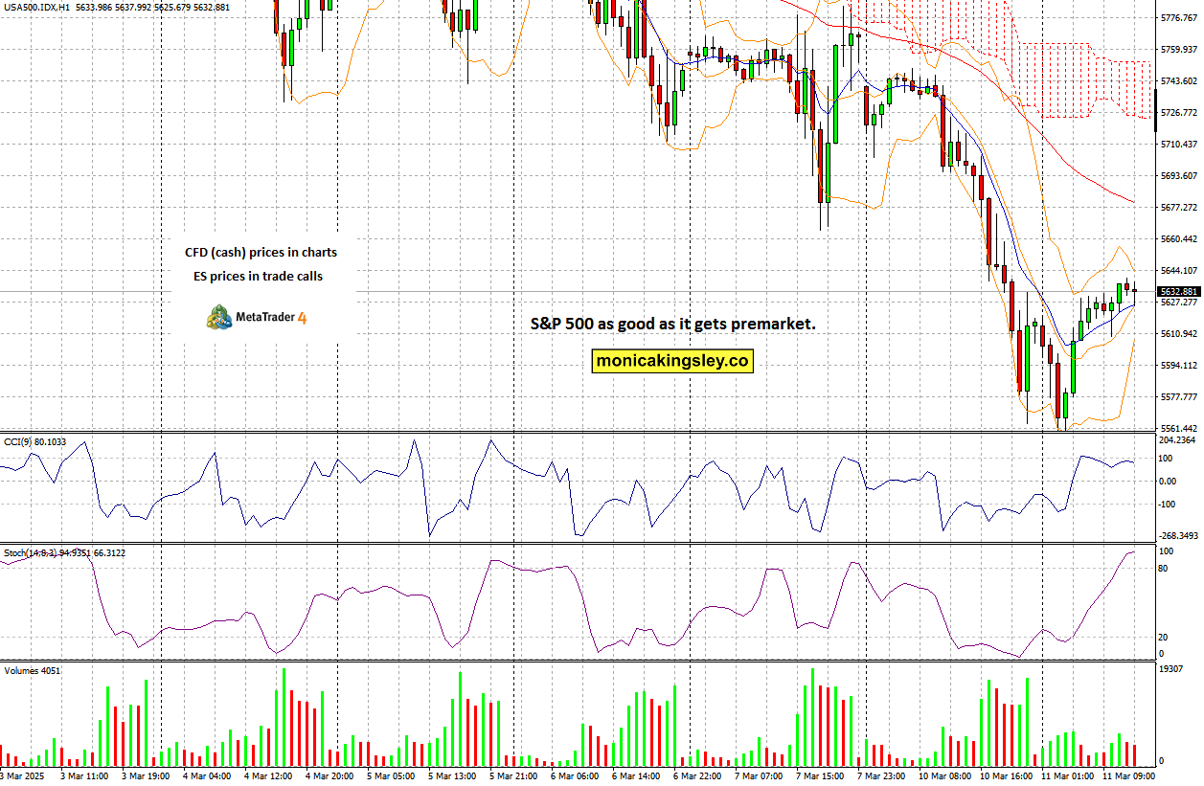Click the MetaTrader 4 logo icon
Image resolution: width=1204 pixels, height=786 pixels.
[218, 317]
